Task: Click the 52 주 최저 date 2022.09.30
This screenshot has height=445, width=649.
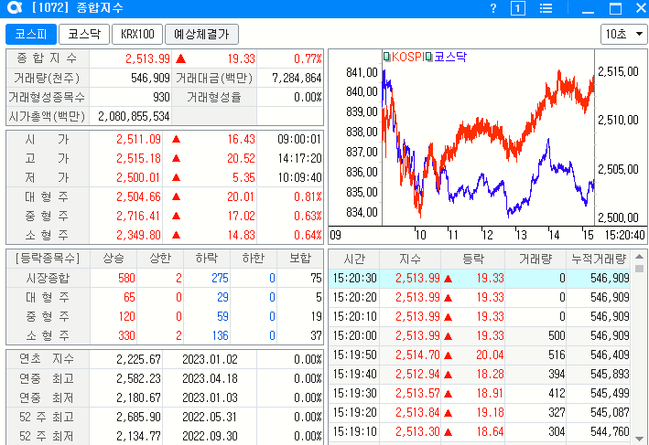Action: (210, 437)
